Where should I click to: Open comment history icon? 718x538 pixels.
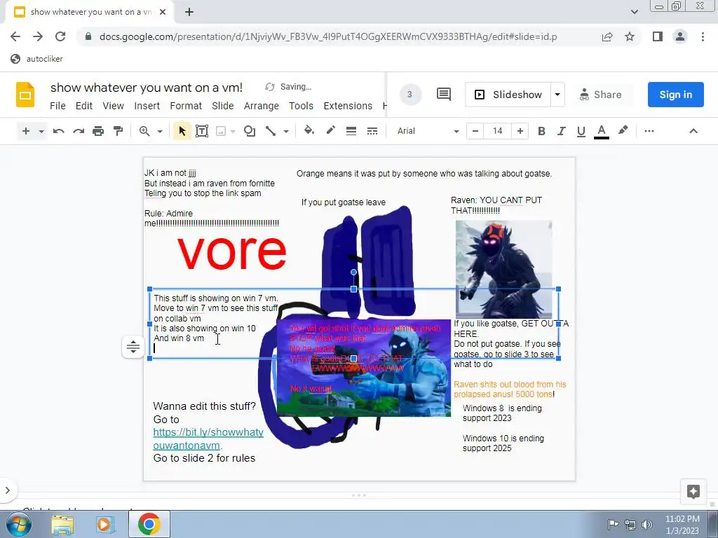point(444,95)
